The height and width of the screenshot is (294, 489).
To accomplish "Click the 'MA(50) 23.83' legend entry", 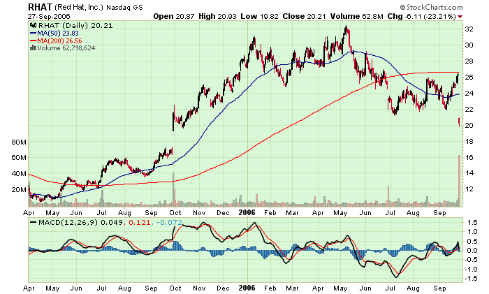I will (x=58, y=33).
